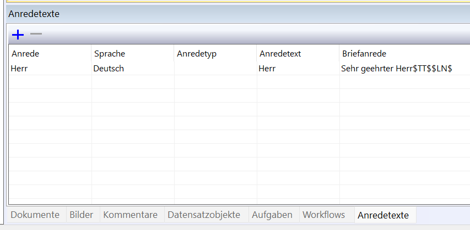This screenshot has width=470, height=230.
Task: Sort by the Anrede column header
Action: pos(50,53)
